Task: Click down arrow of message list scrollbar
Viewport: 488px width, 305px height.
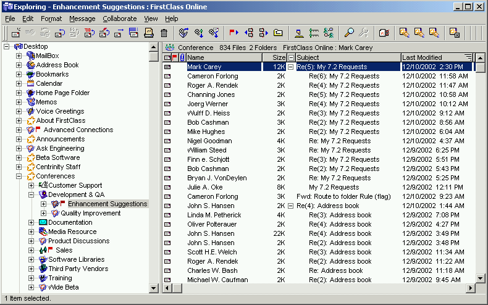Action: [x=480, y=278]
